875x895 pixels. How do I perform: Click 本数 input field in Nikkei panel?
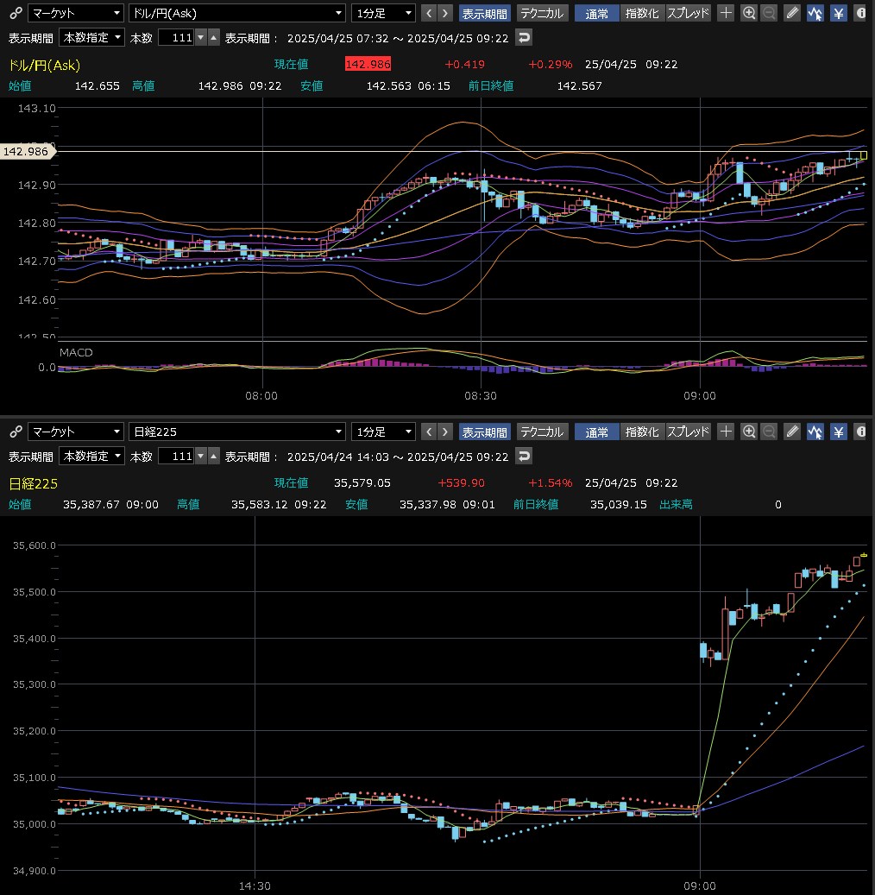tap(176, 456)
